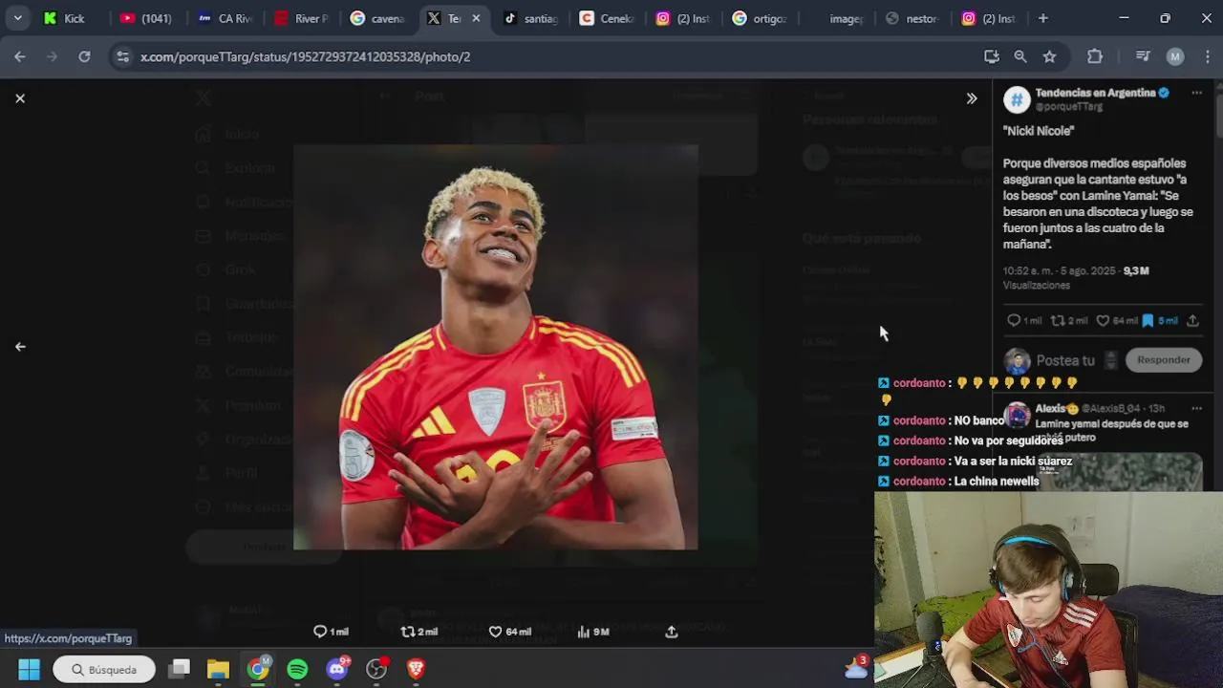The image size is (1223, 688).
Task: Click heart icon in the sidebar tweet
Action: [x=1103, y=321]
